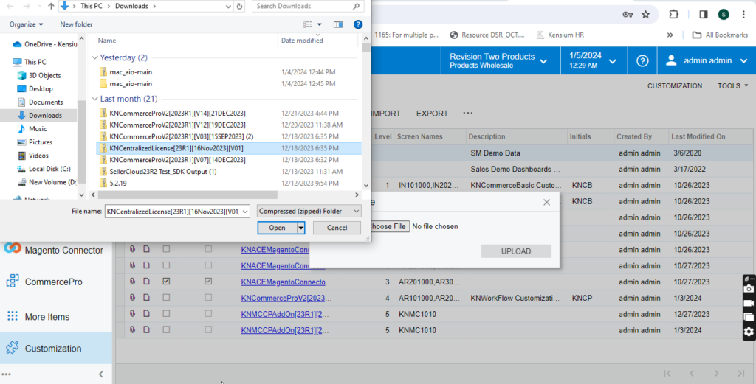Select Local Disk (C:) in navigation pane
This screenshot has height=384, width=756.
coord(49,169)
